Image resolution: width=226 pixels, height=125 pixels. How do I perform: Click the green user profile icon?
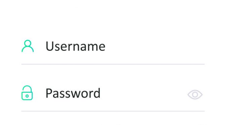(28, 46)
